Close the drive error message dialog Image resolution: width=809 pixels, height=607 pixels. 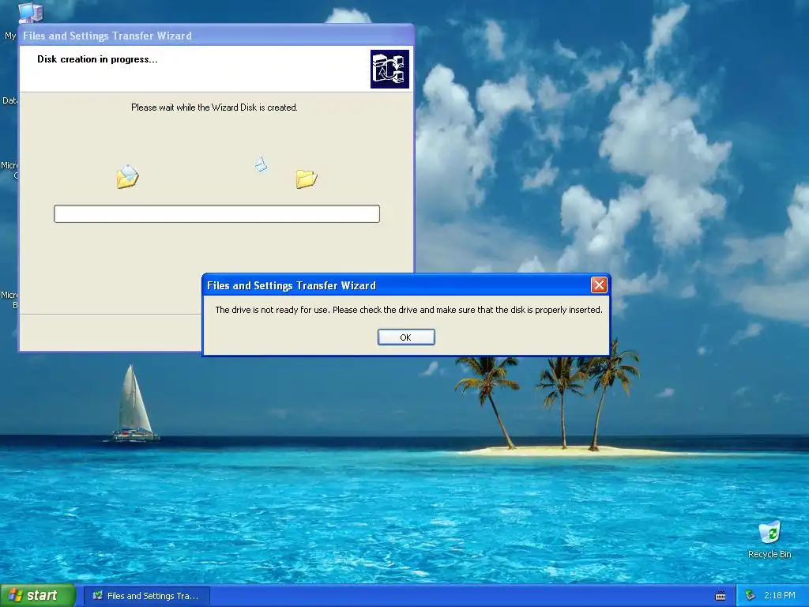pos(599,285)
